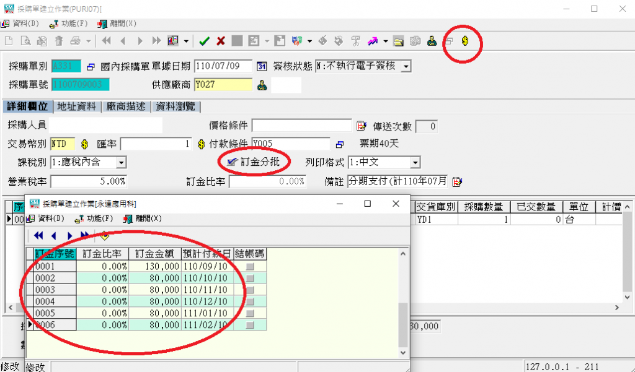Click the query magnifier toolbar icon
Image resolution: width=635 pixels, height=372 pixels.
coord(25,41)
